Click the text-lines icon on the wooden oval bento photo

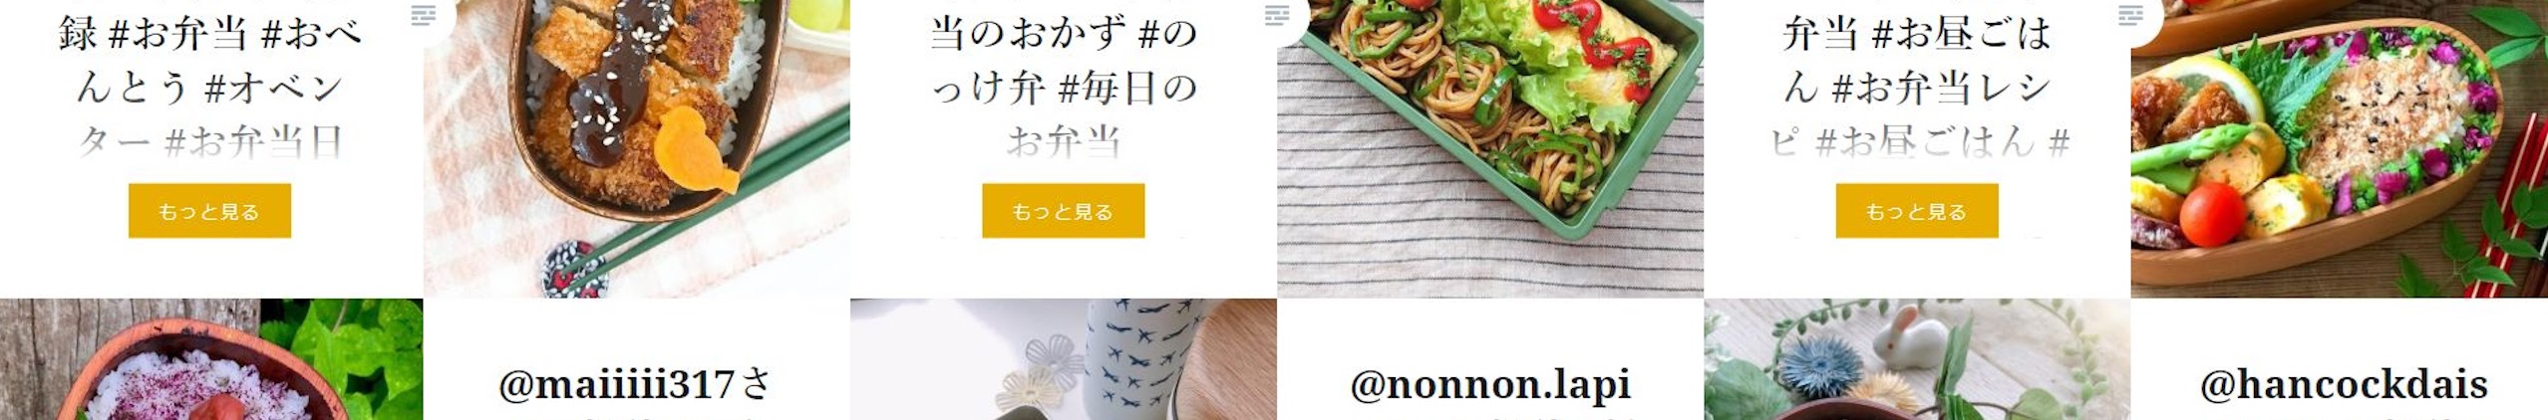tap(2130, 14)
